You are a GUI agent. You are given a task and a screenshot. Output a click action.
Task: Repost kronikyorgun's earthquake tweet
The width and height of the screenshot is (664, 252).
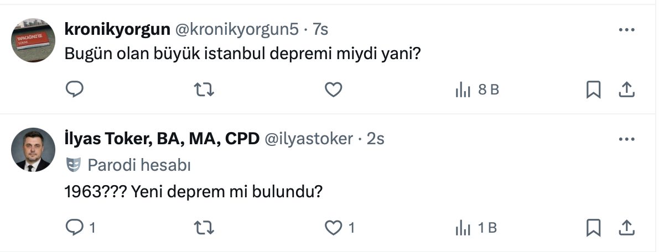click(205, 89)
